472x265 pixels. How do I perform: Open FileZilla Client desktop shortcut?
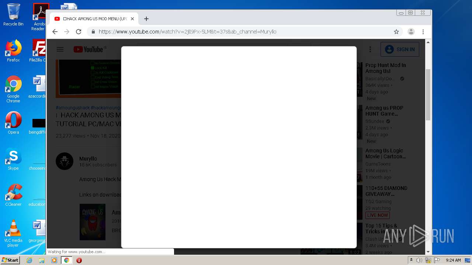click(x=38, y=51)
